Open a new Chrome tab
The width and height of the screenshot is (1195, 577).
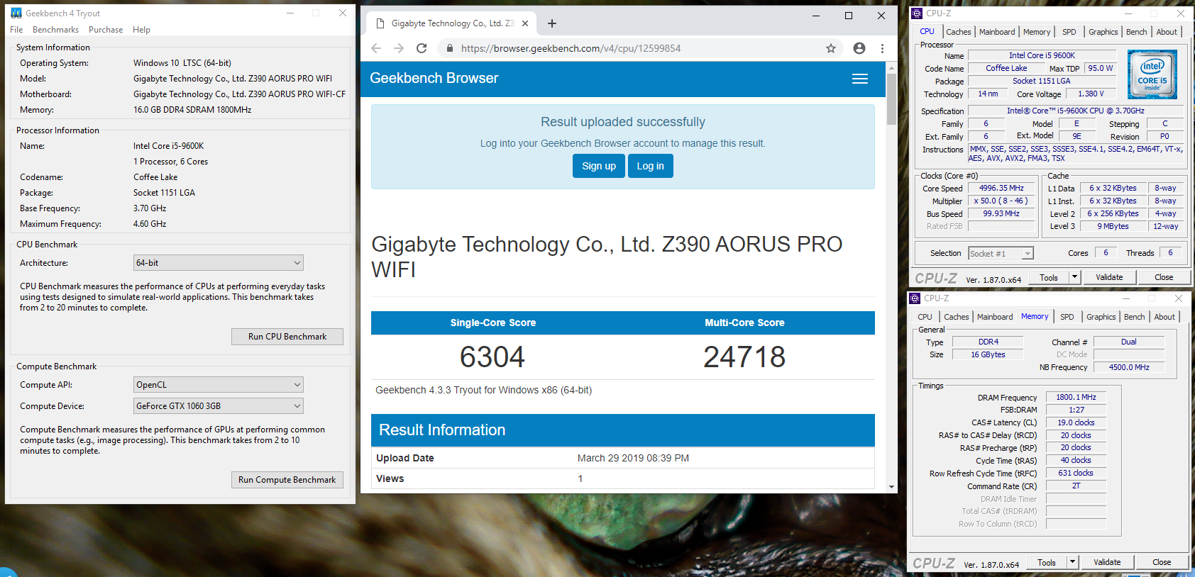(x=552, y=23)
